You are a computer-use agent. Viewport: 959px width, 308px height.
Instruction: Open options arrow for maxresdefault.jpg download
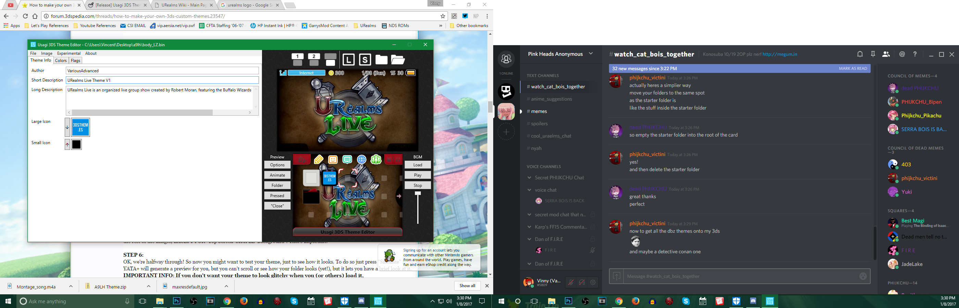[x=226, y=286]
